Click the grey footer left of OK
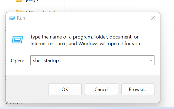This screenshot has width=174, height=109. (27, 89)
